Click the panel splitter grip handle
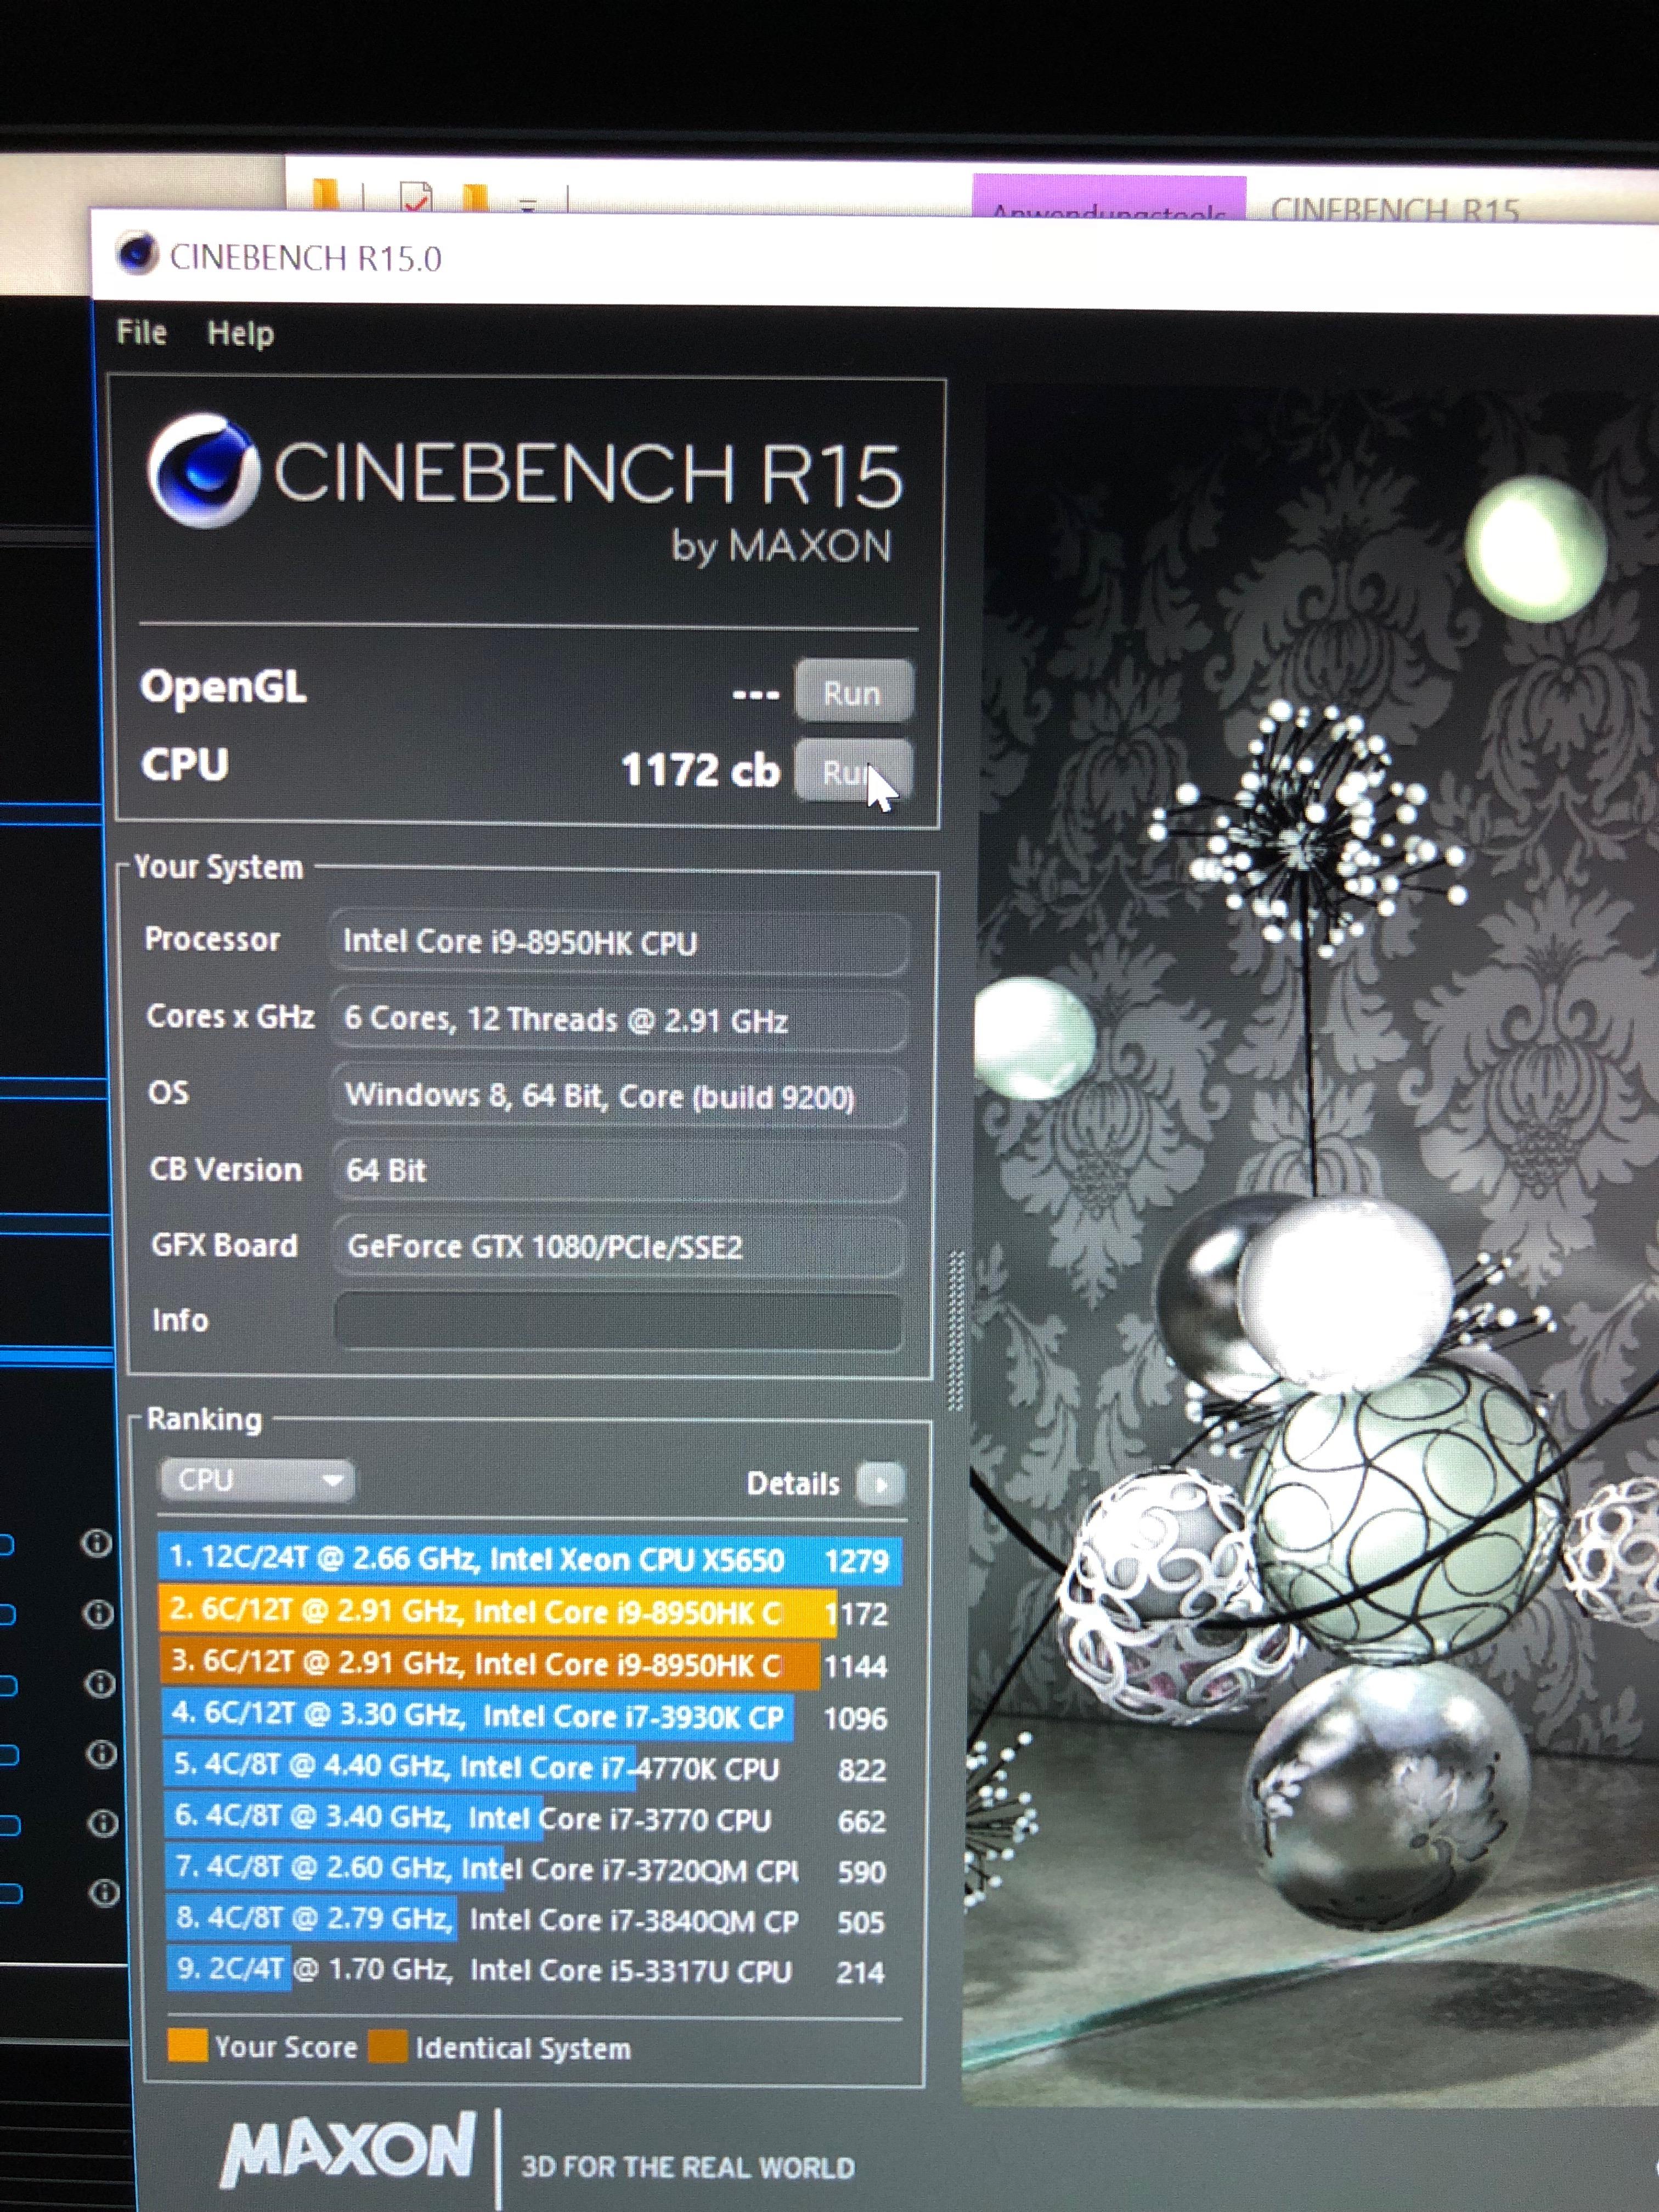This screenshot has height=2212, width=1659. 955,1330
